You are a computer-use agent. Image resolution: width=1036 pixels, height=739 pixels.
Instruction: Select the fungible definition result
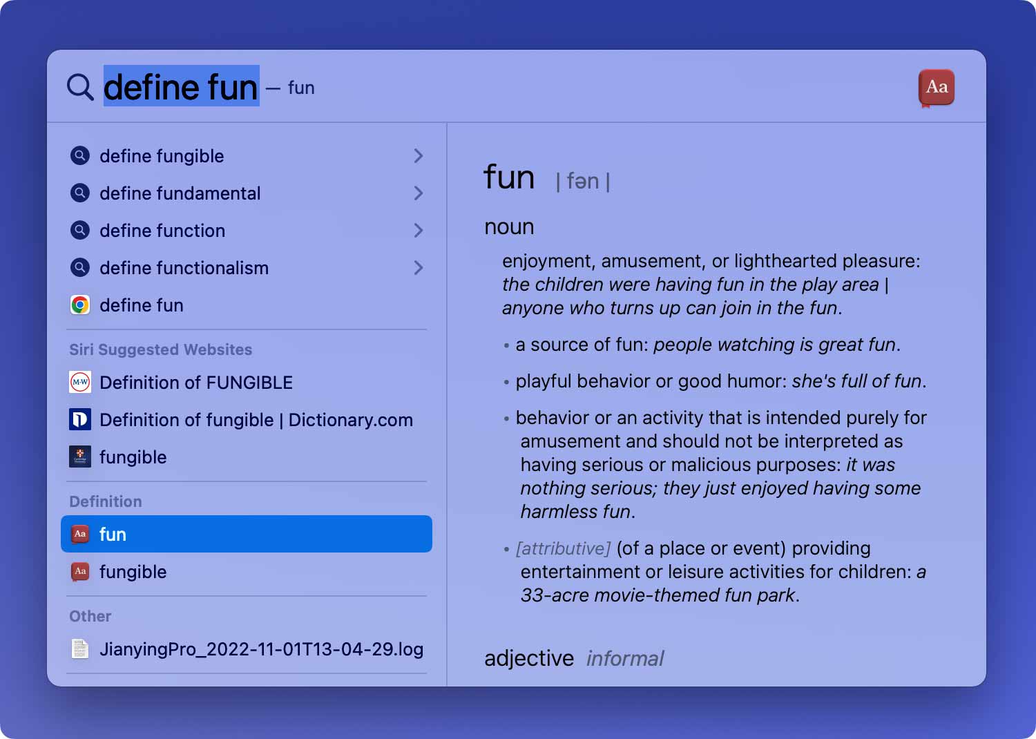pos(247,571)
